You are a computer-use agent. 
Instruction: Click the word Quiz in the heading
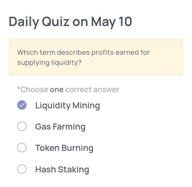click(x=56, y=22)
